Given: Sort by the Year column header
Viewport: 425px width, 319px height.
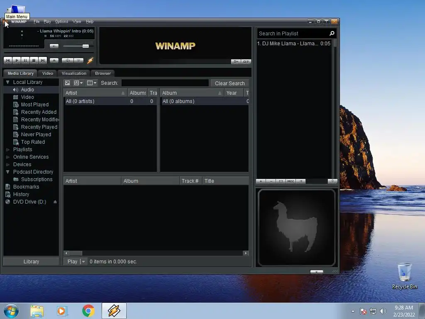Looking at the screenshot, I should click(234, 93).
